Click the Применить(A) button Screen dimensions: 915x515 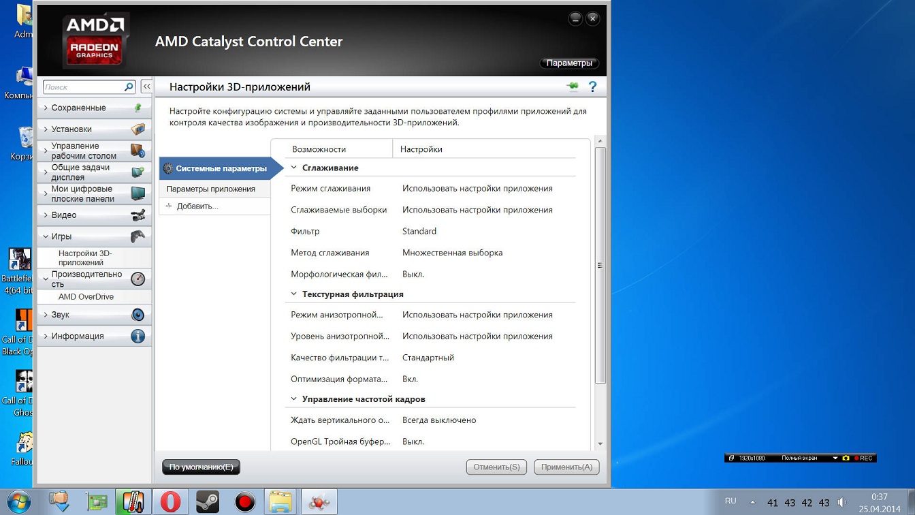[x=567, y=467]
